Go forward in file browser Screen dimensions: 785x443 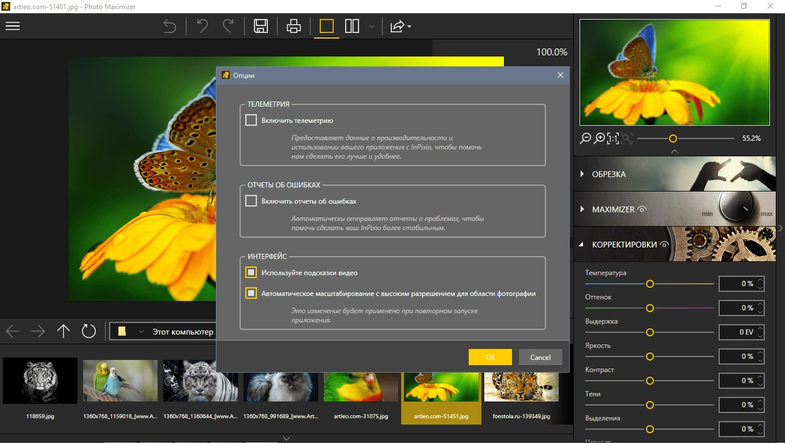click(38, 331)
